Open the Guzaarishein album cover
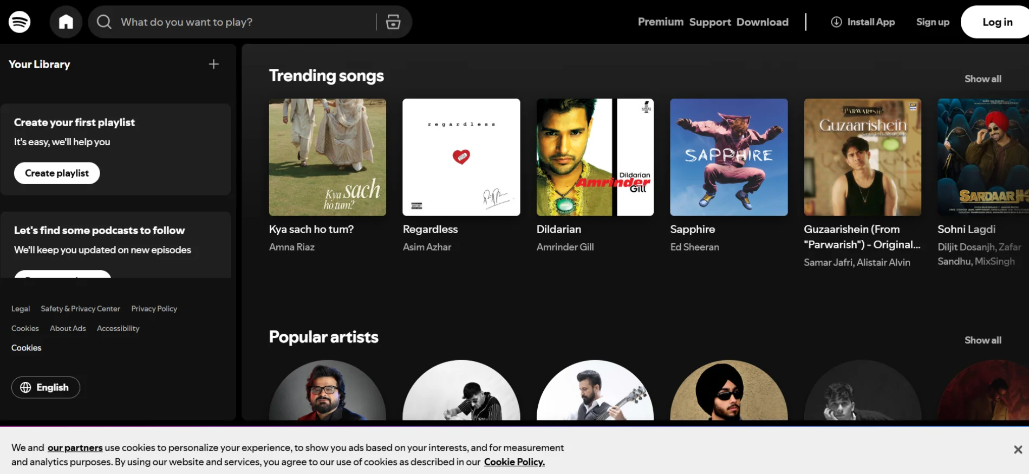1029x474 pixels. (x=863, y=157)
